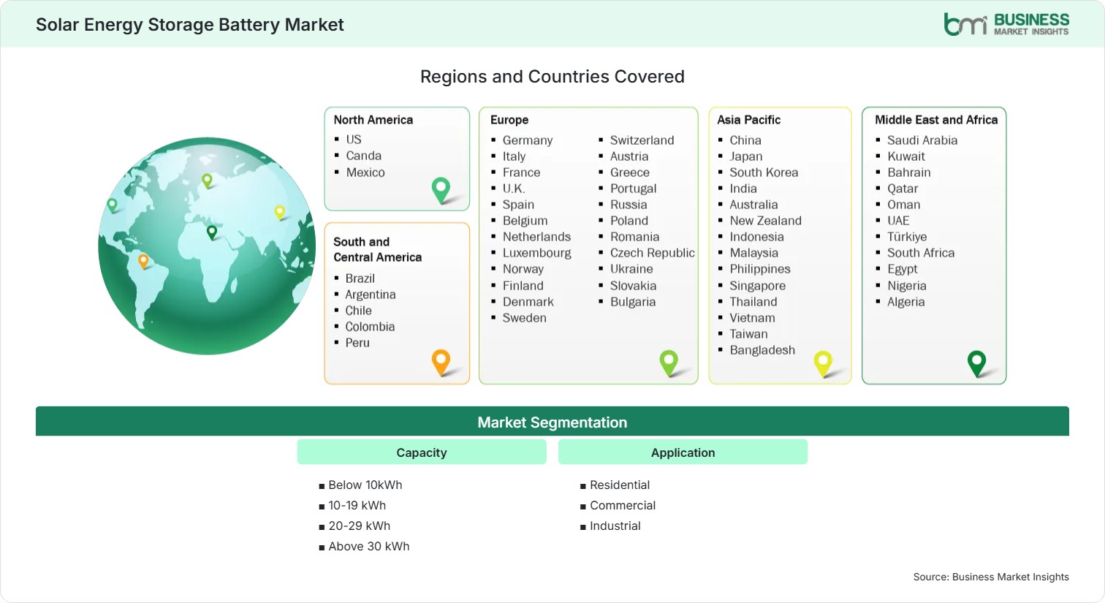Click 'Industrial' application item

pyautogui.click(x=615, y=526)
